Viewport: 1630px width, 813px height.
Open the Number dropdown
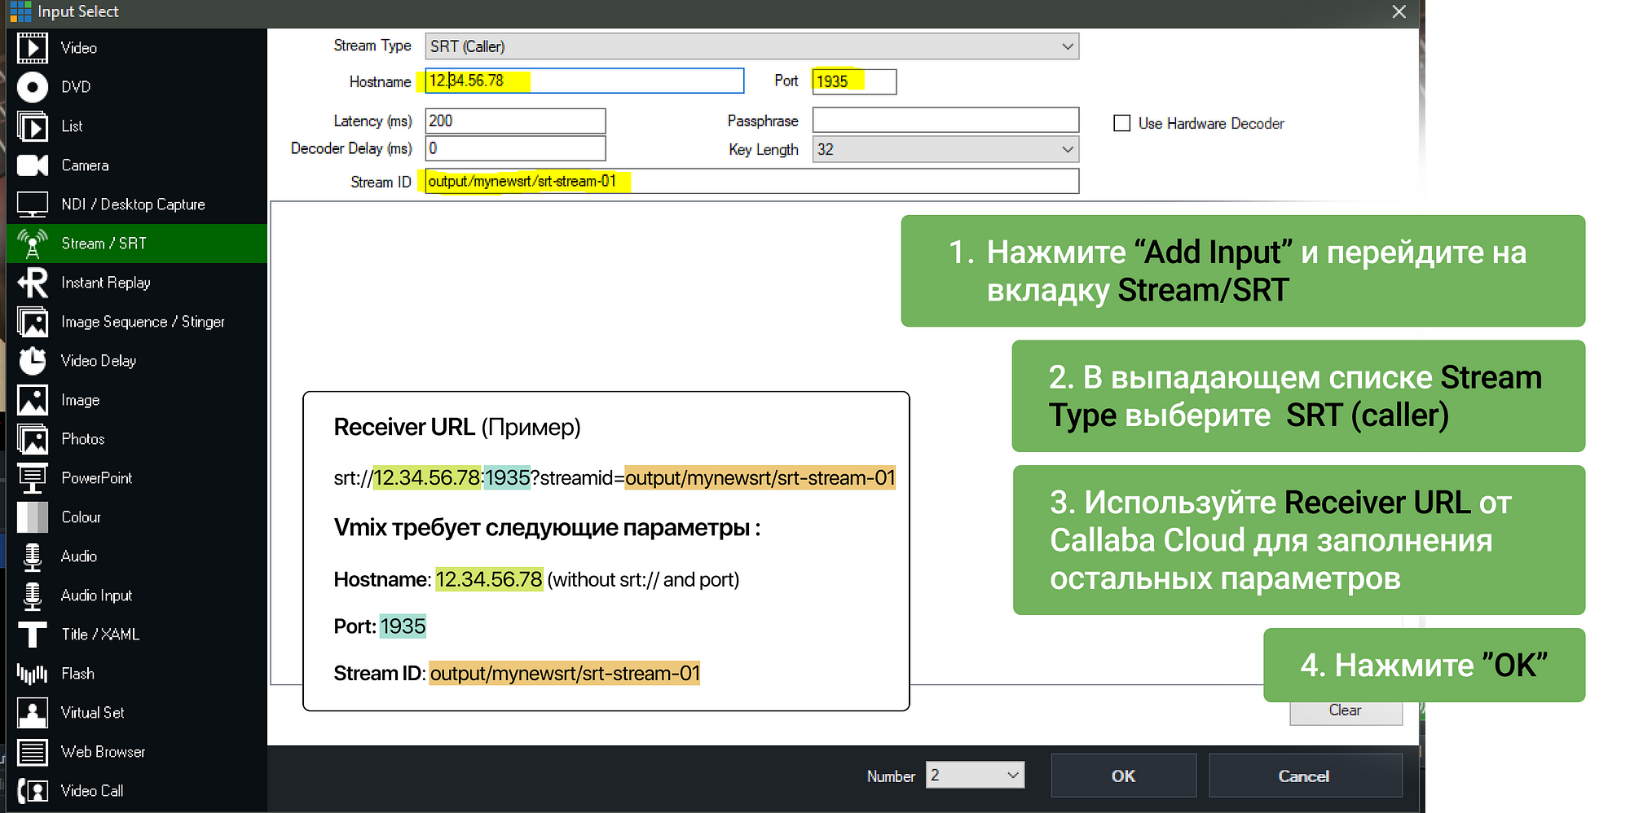975,775
